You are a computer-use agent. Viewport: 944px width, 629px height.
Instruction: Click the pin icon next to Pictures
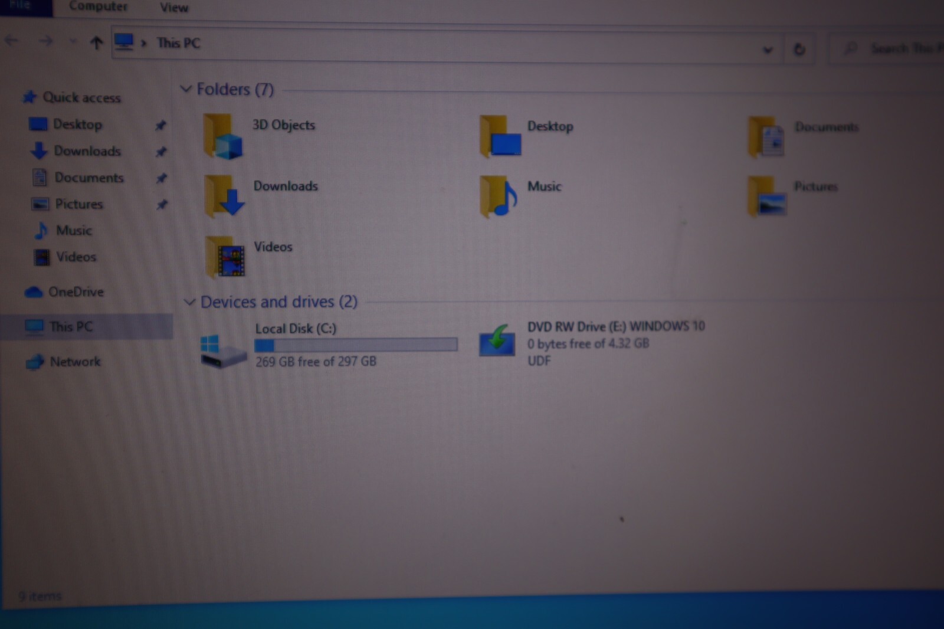tap(162, 205)
